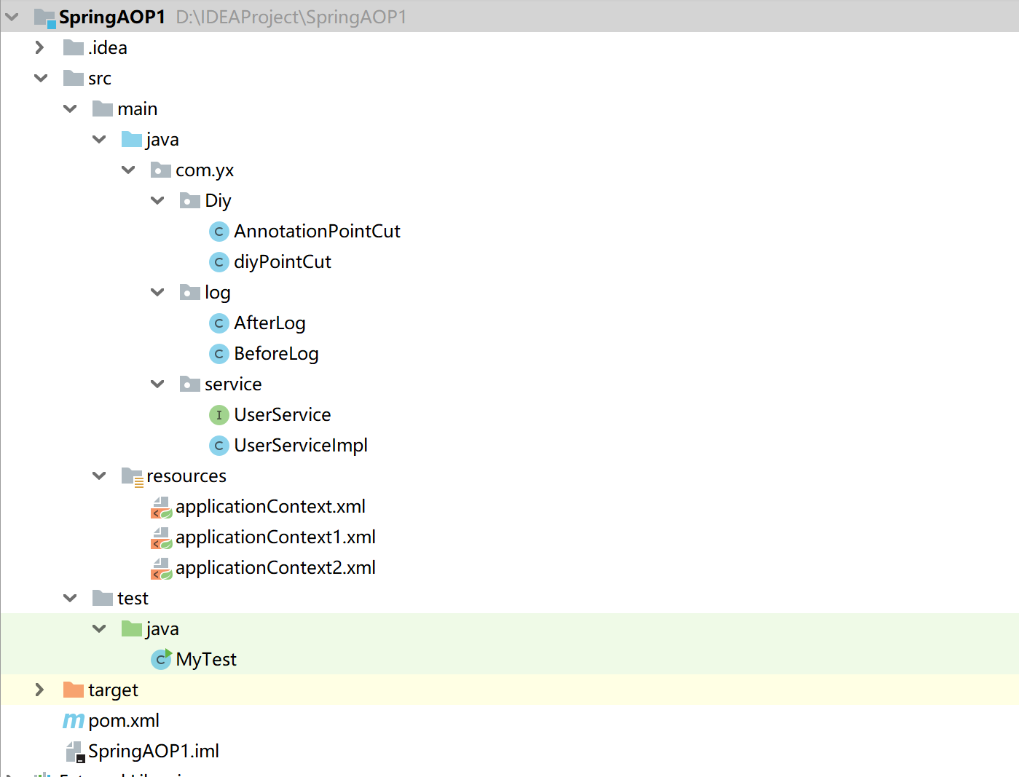Image resolution: width=1019 pixels, height=777 pixels.
Task: Select the UserServiceImpl class name
Action: click(x=301, y=446)
